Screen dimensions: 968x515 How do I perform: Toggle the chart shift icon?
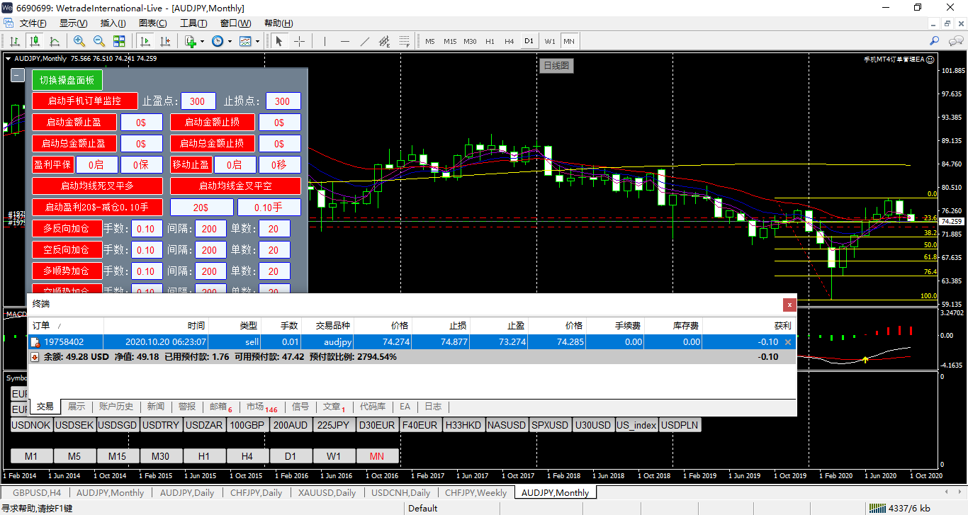[164, 41]
